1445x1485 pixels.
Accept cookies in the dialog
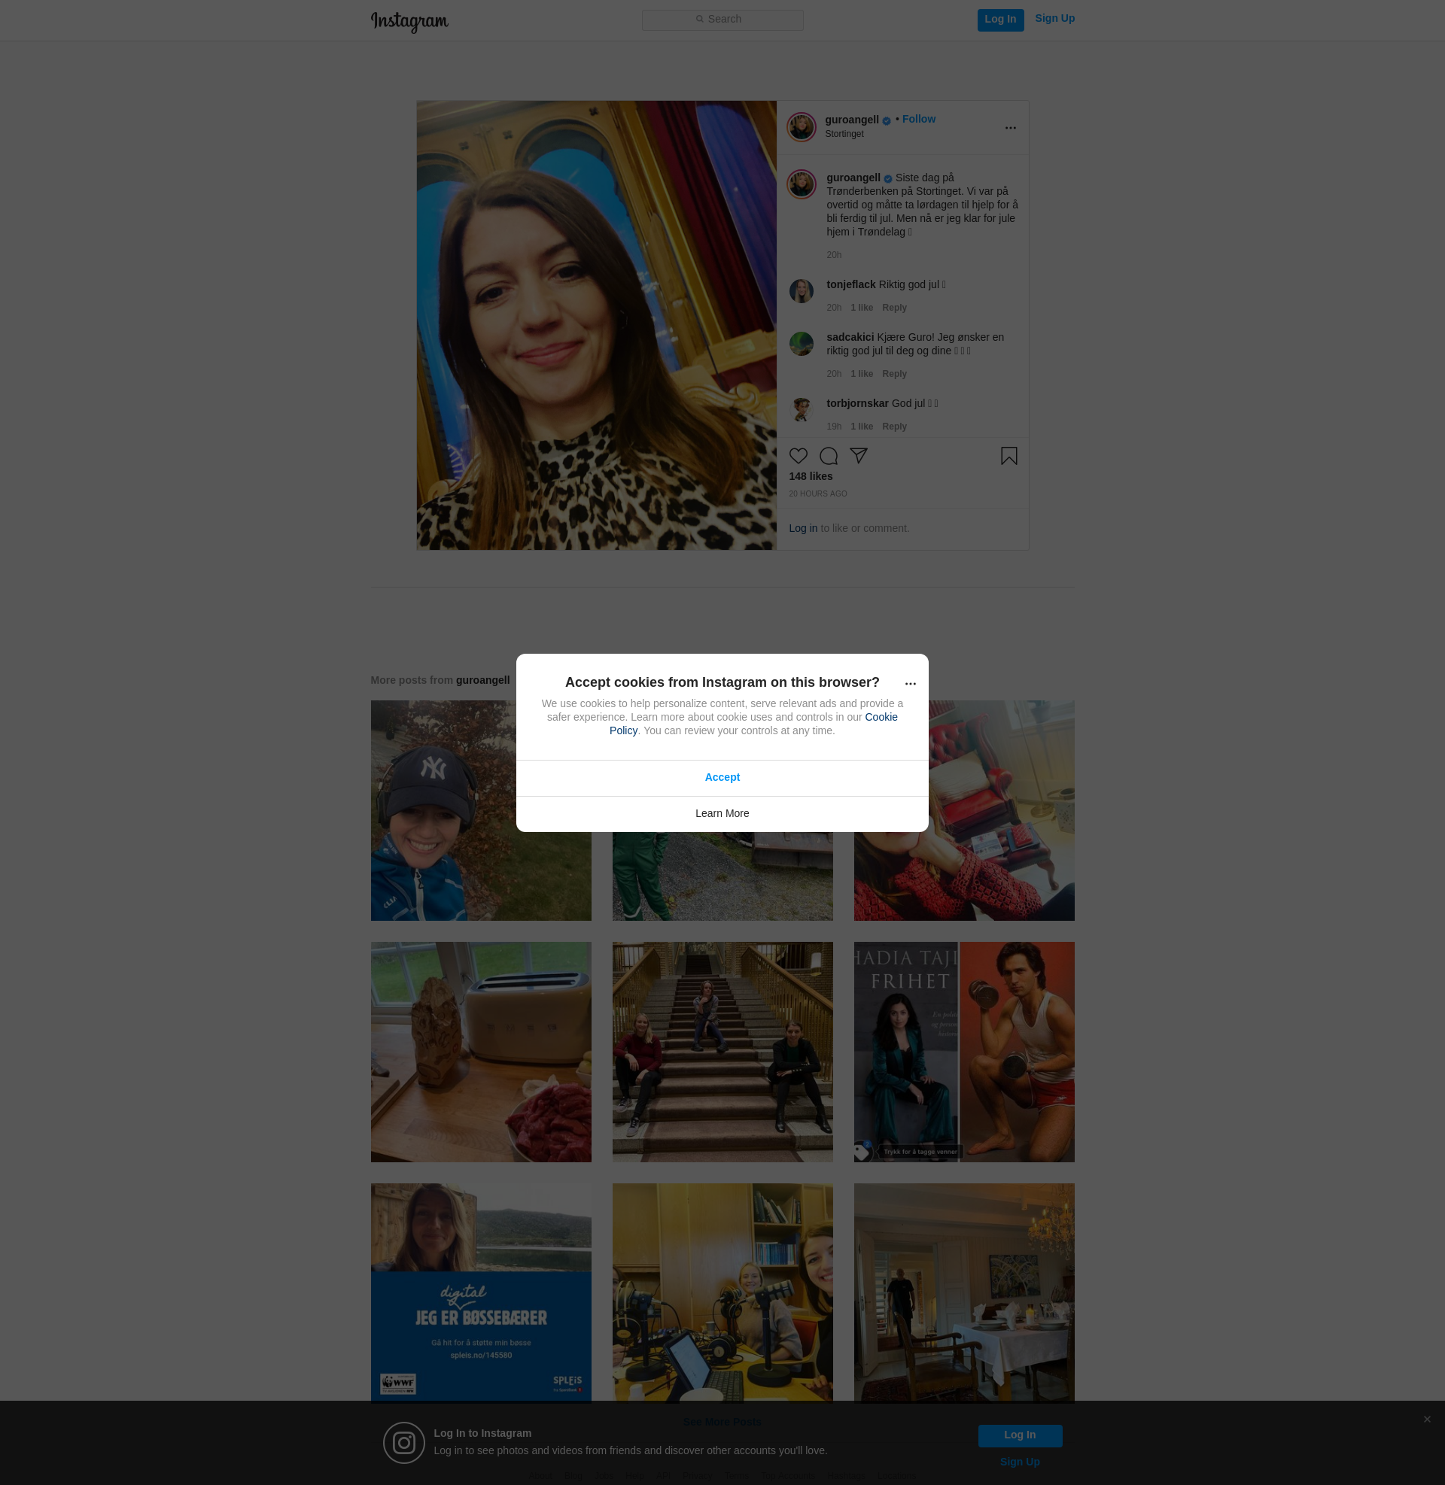[x=722, y=777]
